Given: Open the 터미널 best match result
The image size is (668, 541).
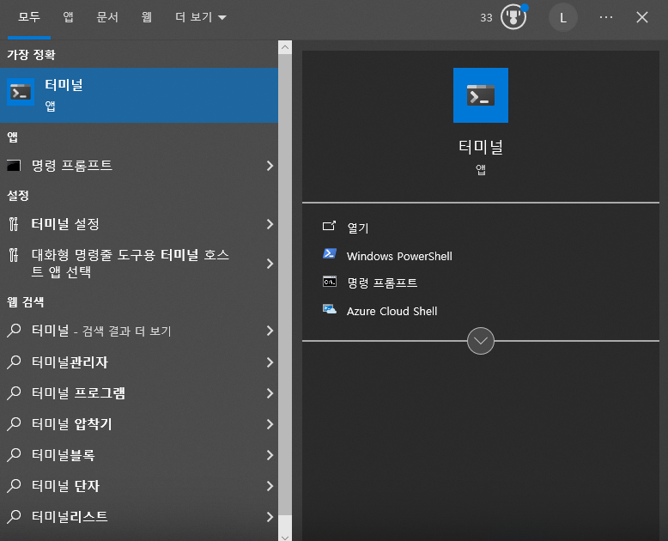Looking at the screenshot, I should pyautogui.click(x=139, y=95).
